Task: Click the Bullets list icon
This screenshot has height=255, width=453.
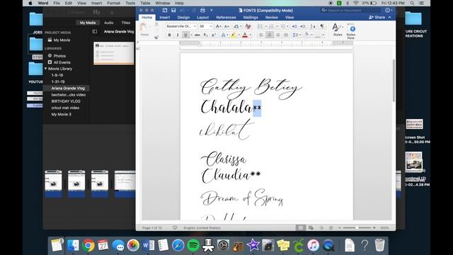Action: pyautogui.click(x=261, y=26)
